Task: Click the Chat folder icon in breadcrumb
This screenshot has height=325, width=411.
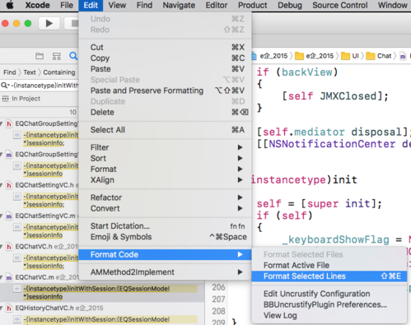Action: pyautogui.click(x=371, y=56)
